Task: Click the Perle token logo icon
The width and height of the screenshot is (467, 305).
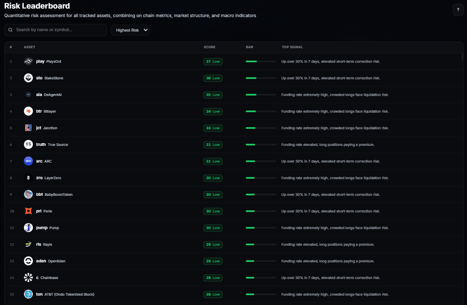Action: [x=28, y=211]
